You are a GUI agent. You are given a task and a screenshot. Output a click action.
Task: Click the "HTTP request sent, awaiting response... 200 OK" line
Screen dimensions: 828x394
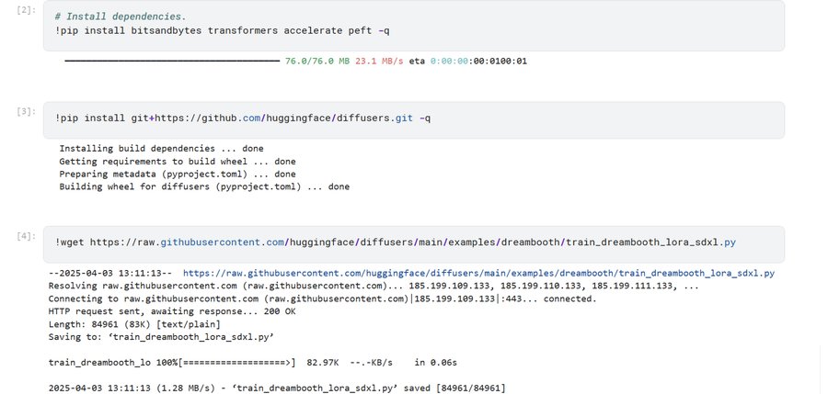(172, 311)
